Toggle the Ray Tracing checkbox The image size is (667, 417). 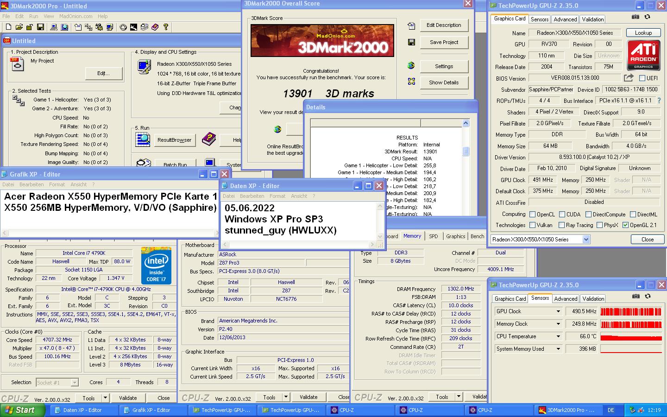561,225
